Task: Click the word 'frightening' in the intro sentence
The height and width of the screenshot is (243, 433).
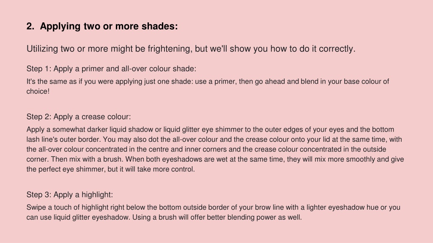Action: pyautogui.click(x=170, y=49)
